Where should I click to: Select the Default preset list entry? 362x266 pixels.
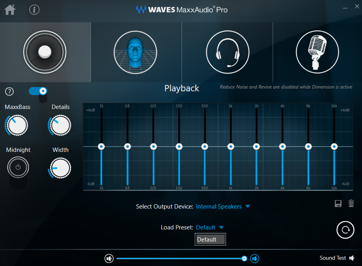[x=210, y=240]
